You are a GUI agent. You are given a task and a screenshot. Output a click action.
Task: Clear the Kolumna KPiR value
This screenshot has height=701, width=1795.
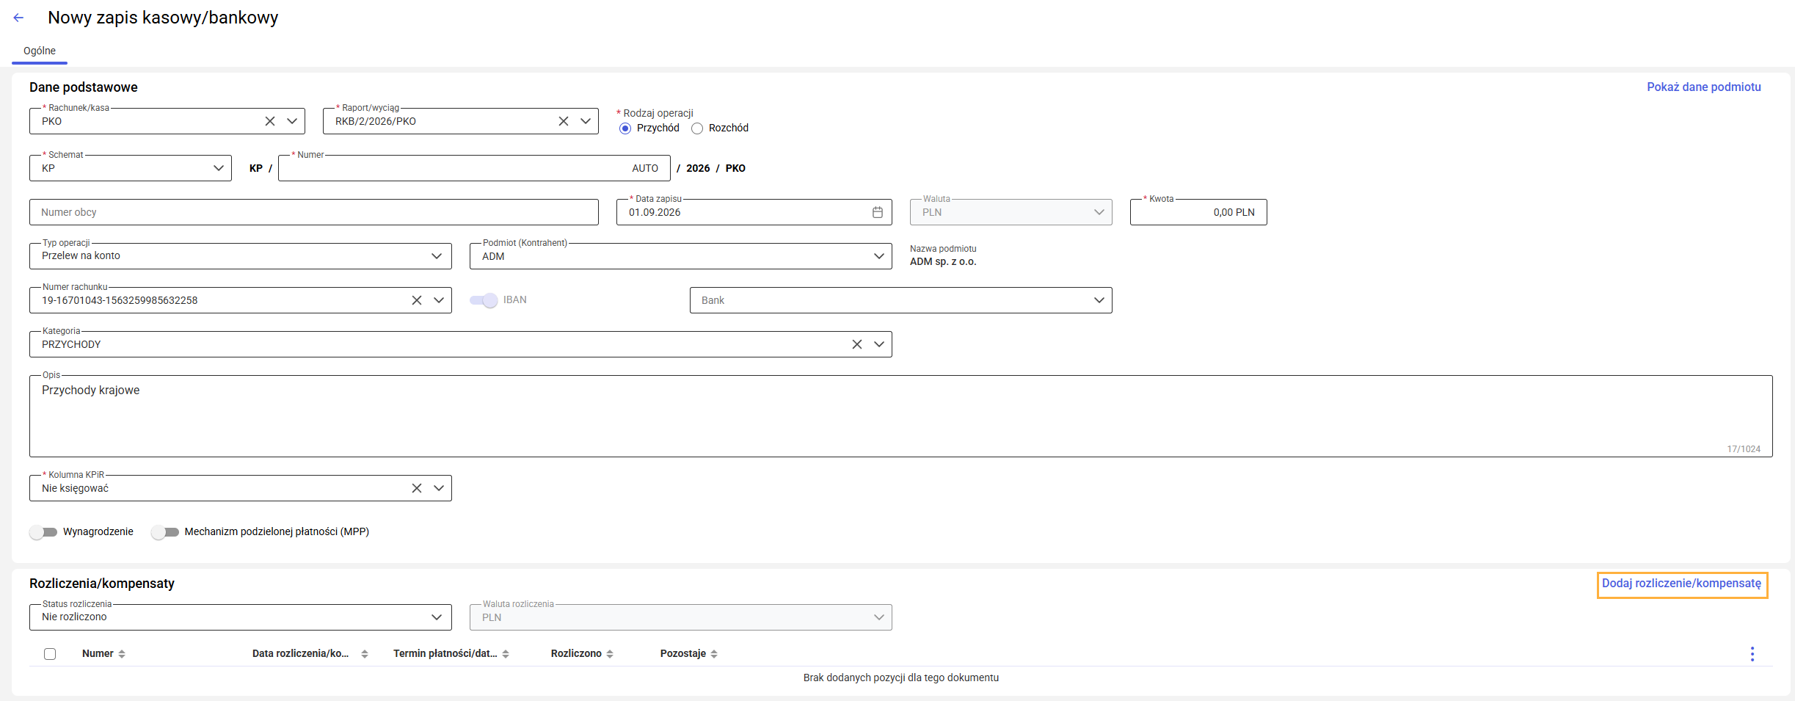[417, 488]
